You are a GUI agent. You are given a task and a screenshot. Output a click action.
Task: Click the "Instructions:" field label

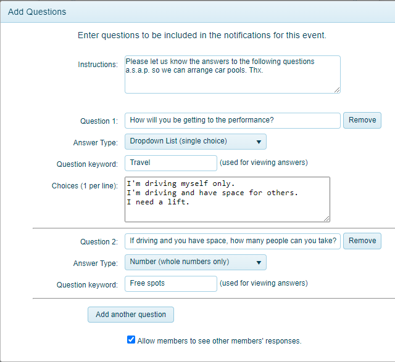98,65
